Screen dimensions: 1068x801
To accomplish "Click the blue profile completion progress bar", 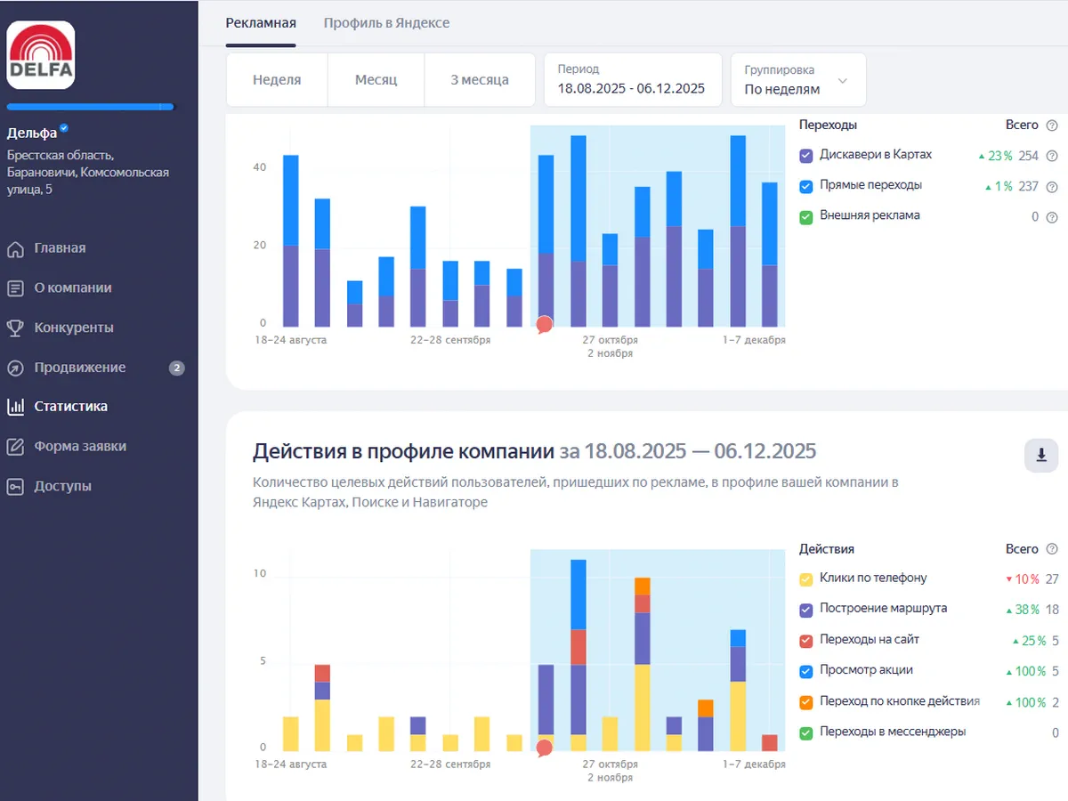I will (91, 107).
